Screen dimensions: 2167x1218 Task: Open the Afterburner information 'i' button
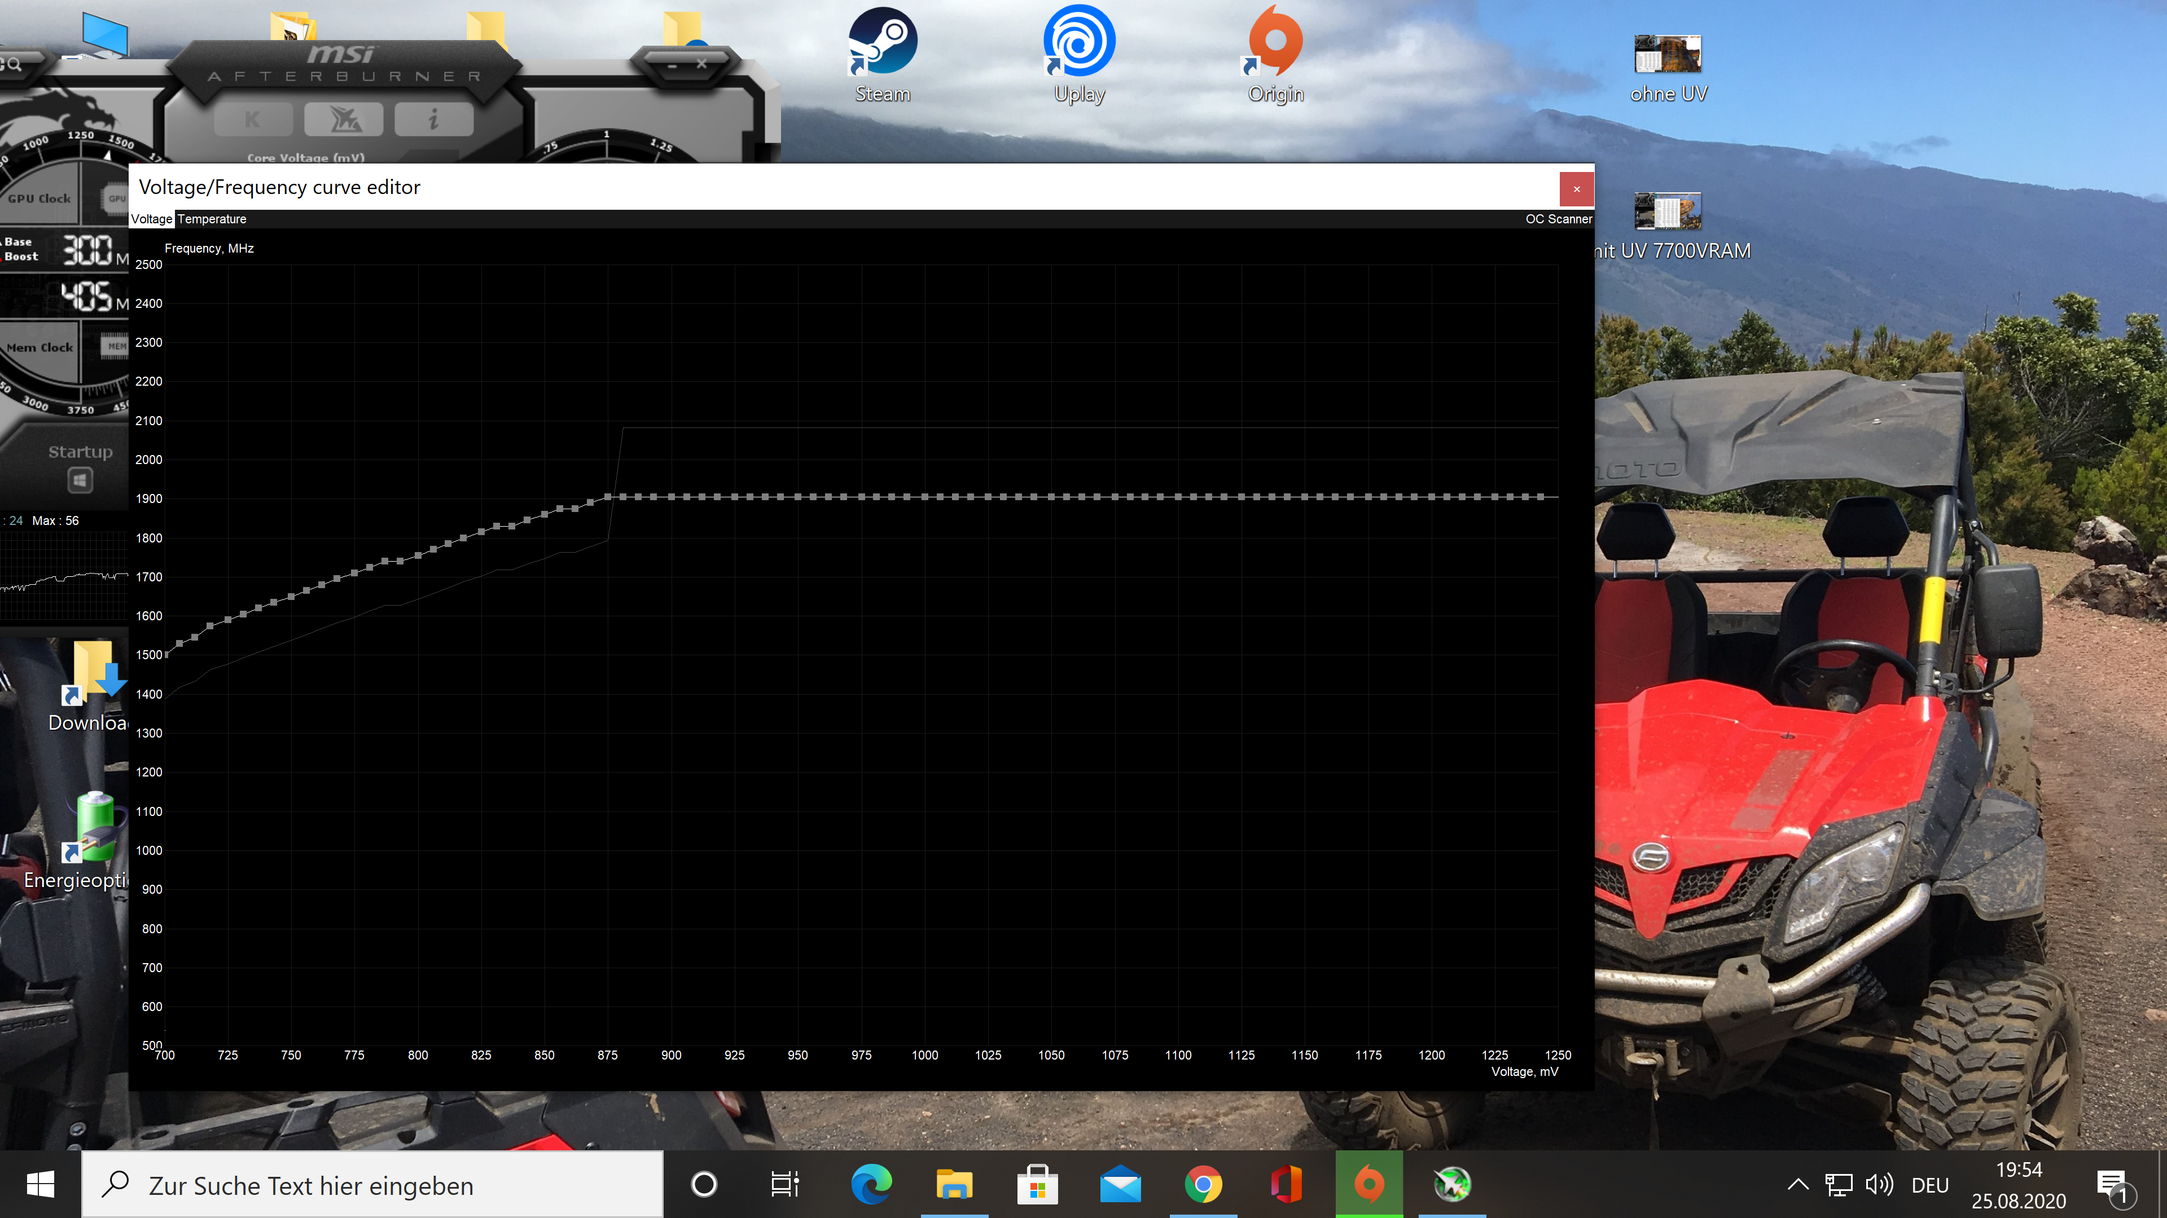[433, 120]
